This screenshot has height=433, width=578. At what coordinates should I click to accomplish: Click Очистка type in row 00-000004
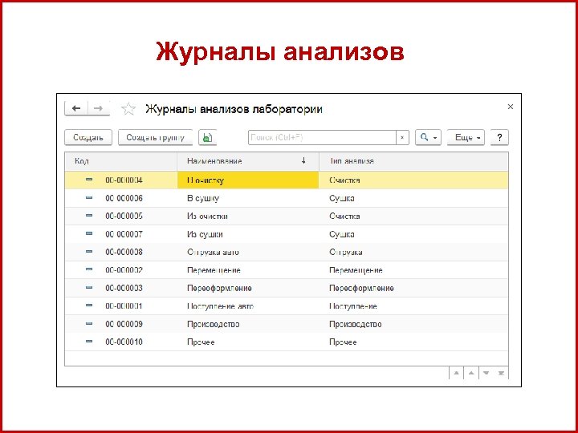point(413,180)
